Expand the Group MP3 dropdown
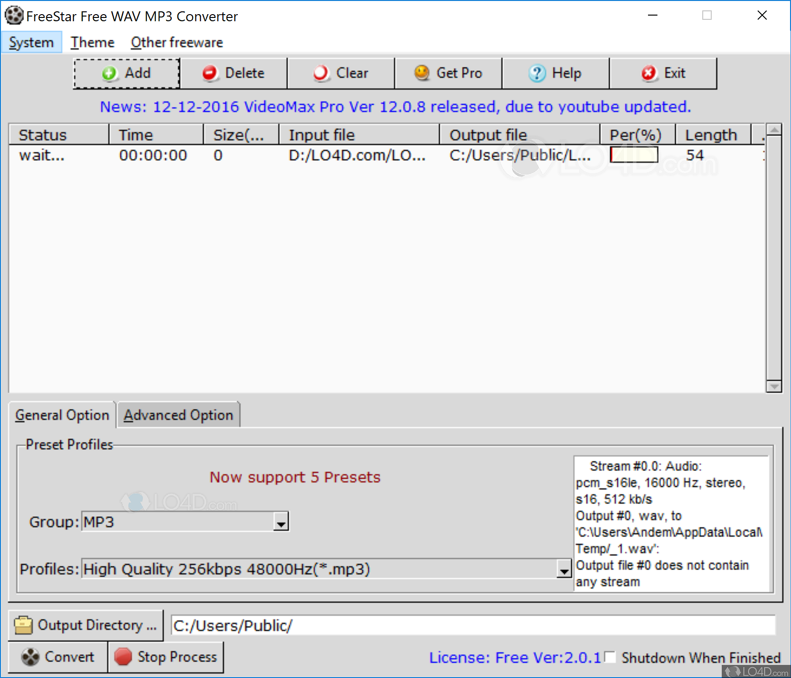Image resolution: width=791 pixels, height=678 pixels. pos(281,523)
